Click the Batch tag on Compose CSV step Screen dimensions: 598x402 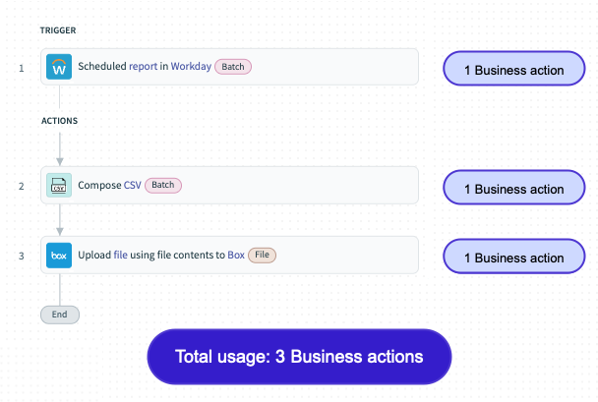pyautogui.click(x=163, y=185)
